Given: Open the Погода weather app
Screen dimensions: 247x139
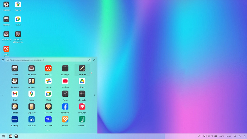Looking at the screenshot, I should [x=15, y=107].
